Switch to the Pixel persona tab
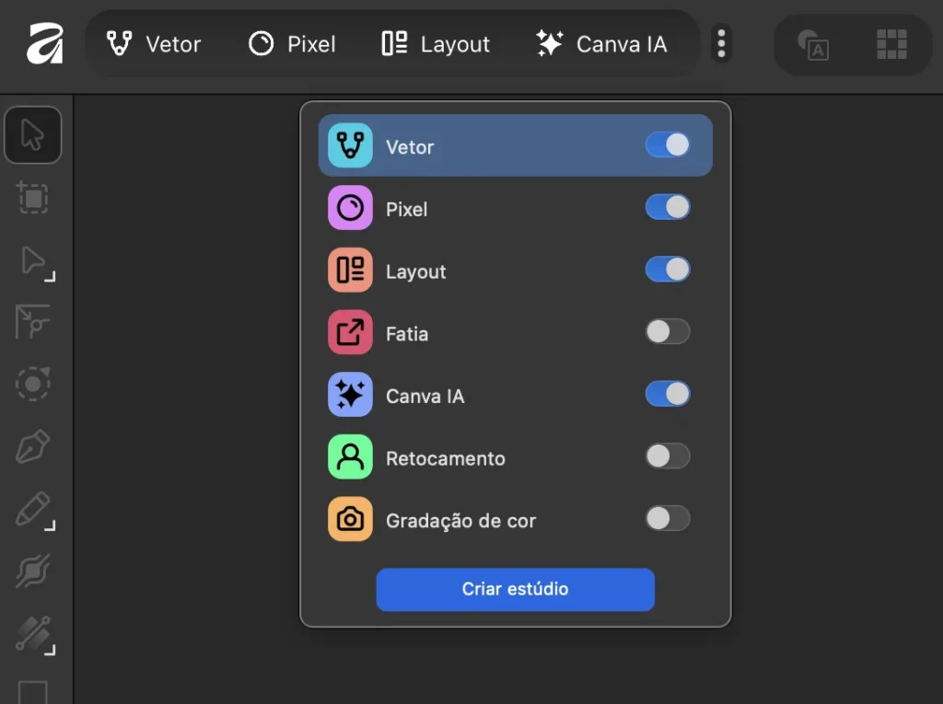943x704 pixels. tap(291, 43)
